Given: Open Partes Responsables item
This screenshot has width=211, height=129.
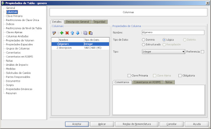Looking at the screenshot, I should point(18,77).
